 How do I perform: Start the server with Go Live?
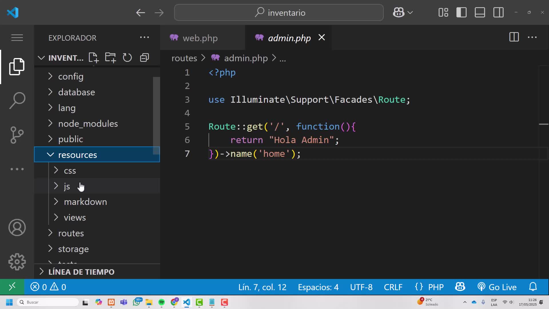[x=497, y=287]
